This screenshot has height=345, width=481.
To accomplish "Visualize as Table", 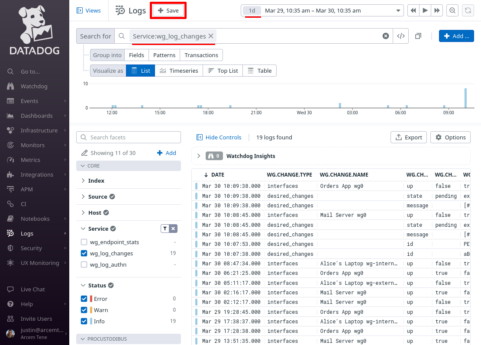I will [259, 71].
